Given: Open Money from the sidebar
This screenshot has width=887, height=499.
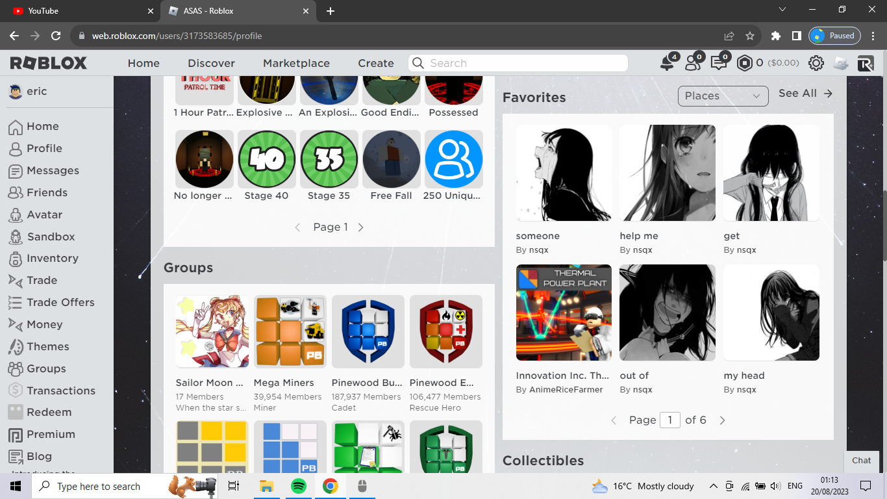Looking at the screenshot, I should click(44, 324).
